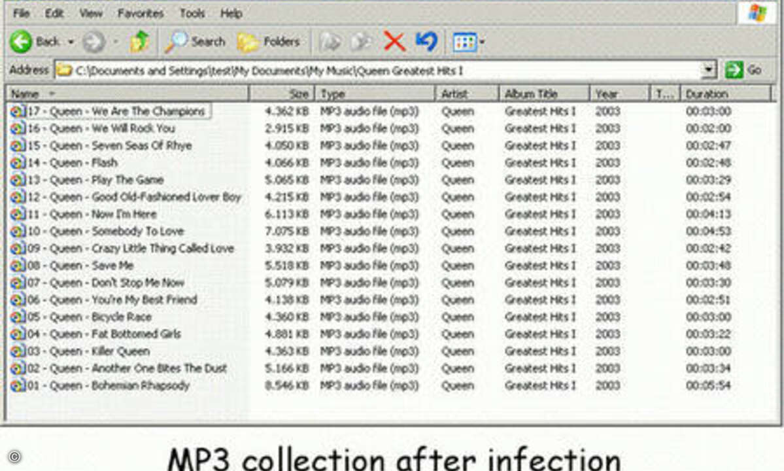Select file icon for We Are The Champions
The width and height of the screenshot is (784, 471).
pyautogui.click(x=18, y=111)
